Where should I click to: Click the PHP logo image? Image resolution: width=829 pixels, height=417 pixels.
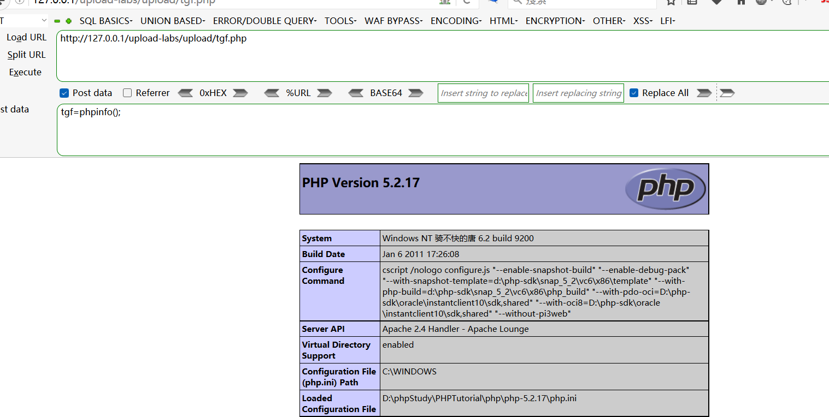pyautogui.click(x=666, y=189)
